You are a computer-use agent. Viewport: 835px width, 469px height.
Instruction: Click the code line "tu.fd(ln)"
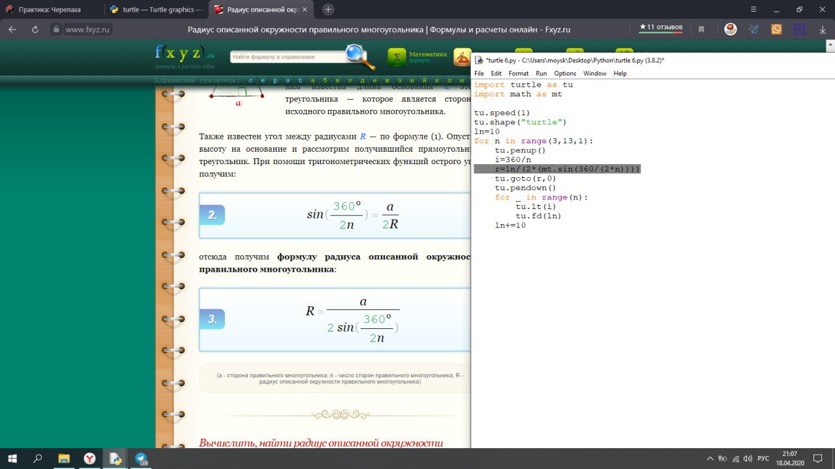(539, 216)
